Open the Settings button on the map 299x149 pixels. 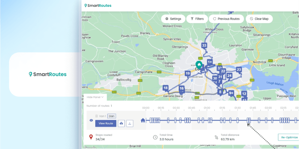tap(173, 19)
